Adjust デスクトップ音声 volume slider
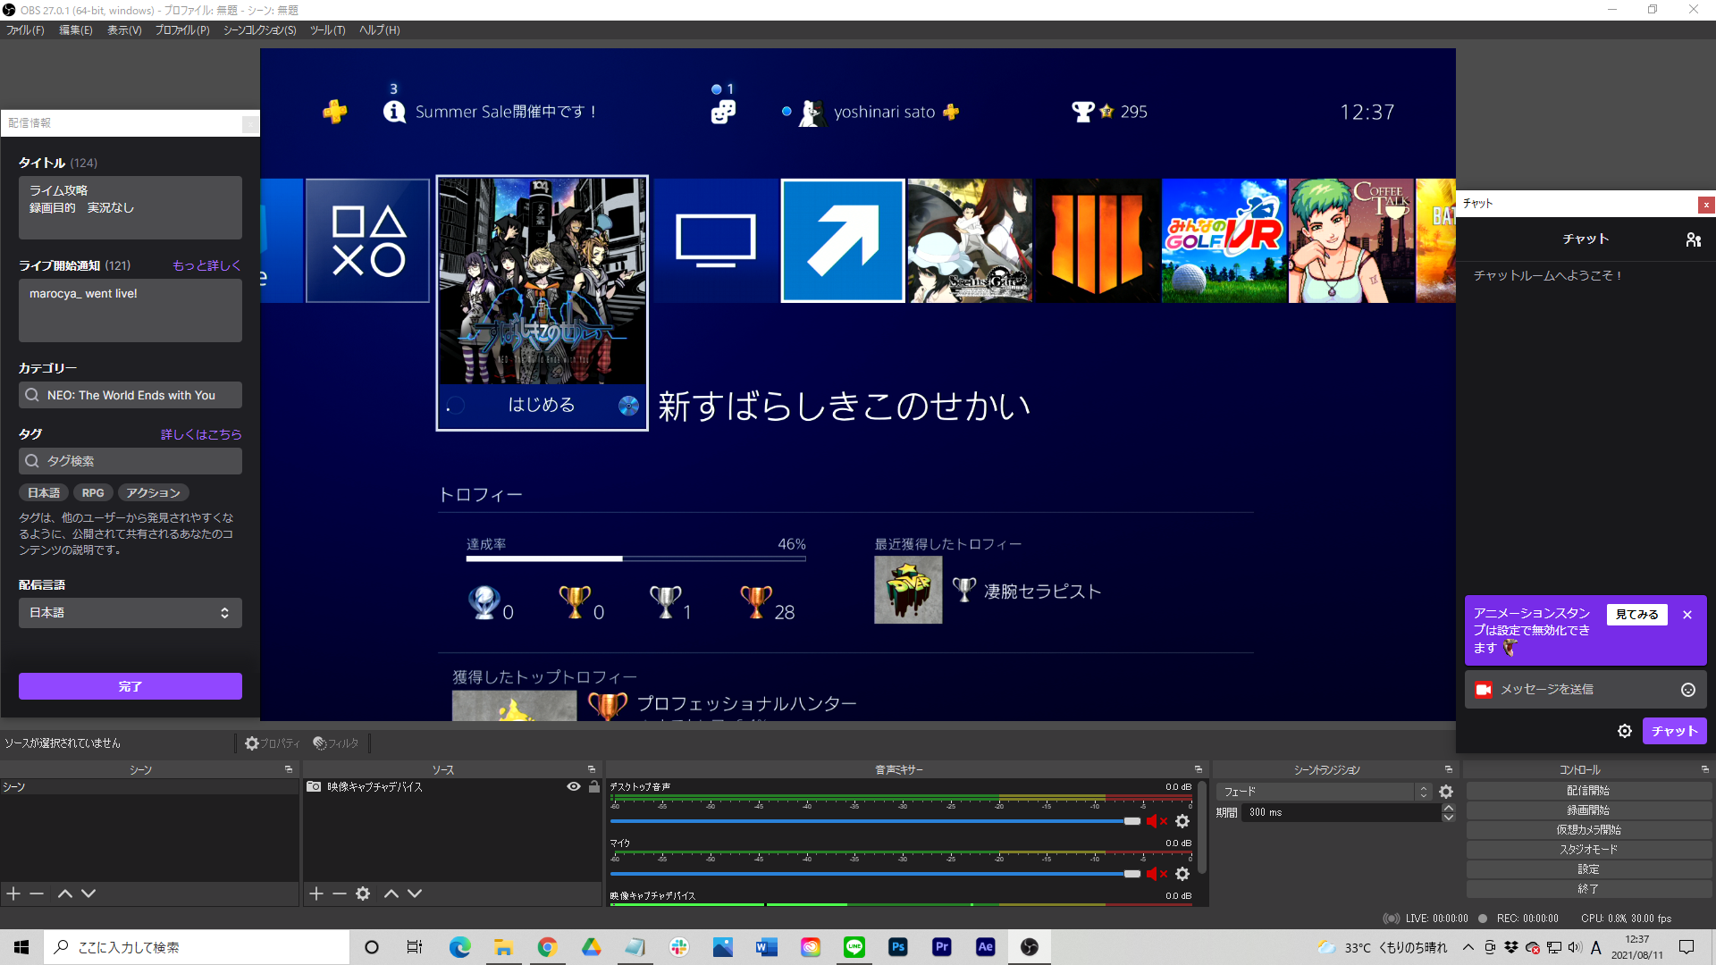The height and width of the screenshot is (965, 1716). click(x=875, y=821)
